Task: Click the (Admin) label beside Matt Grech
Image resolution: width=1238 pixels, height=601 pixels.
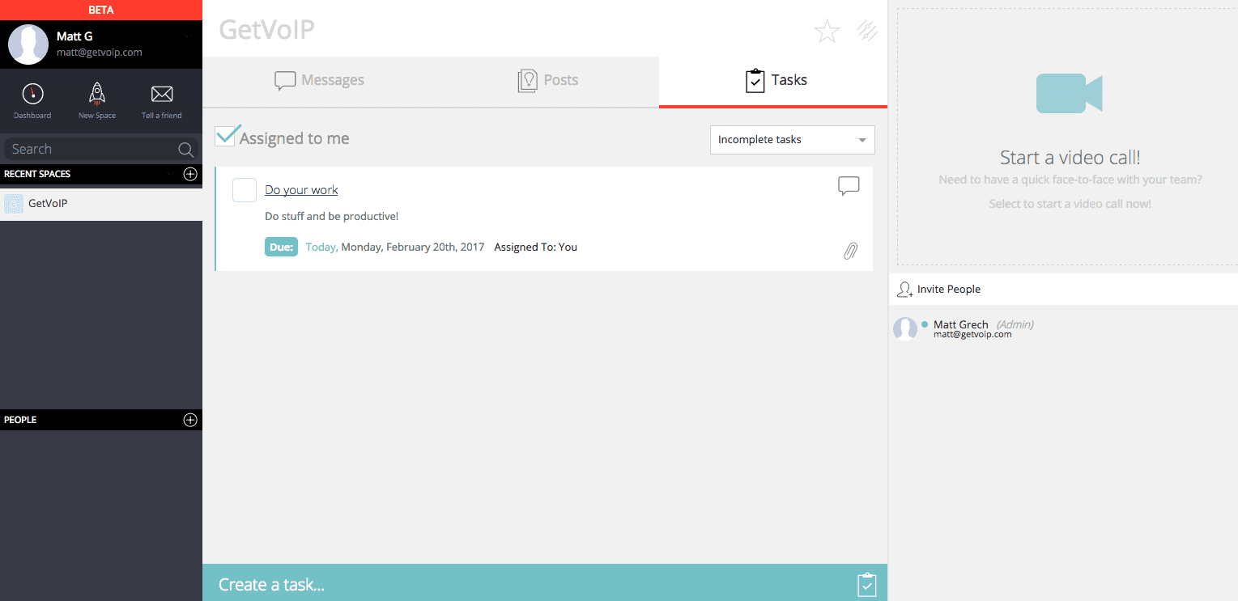Action: point(1015,324)
